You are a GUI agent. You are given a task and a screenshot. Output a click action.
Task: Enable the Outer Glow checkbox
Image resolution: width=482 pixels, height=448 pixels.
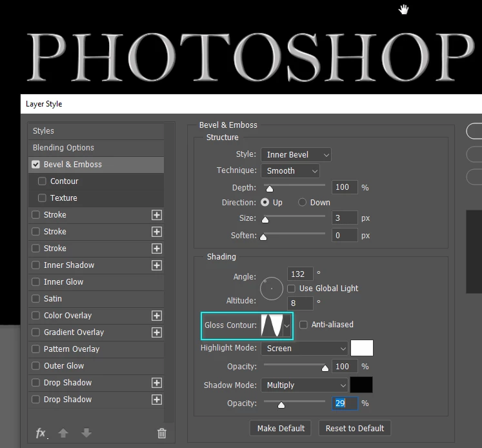click(x=35, y=365)
